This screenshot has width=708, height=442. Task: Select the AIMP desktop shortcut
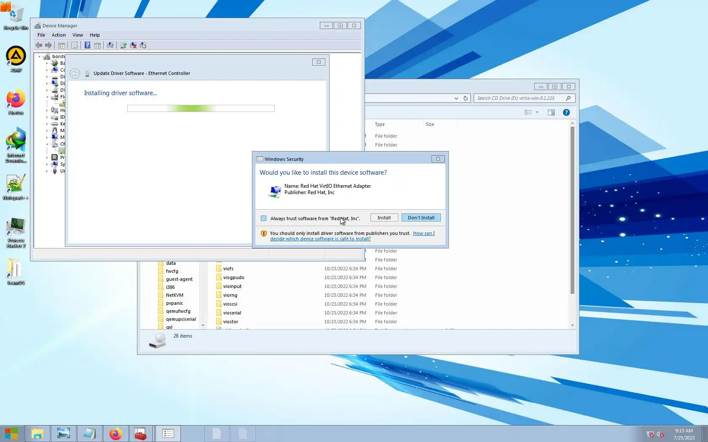pyautogui.click(x=16, y=59)
